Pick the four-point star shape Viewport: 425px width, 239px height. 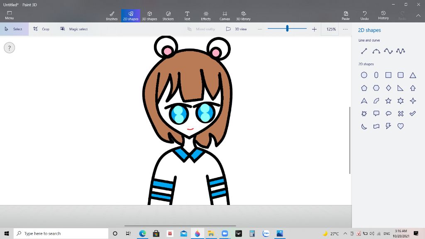(x=413, y=101)
